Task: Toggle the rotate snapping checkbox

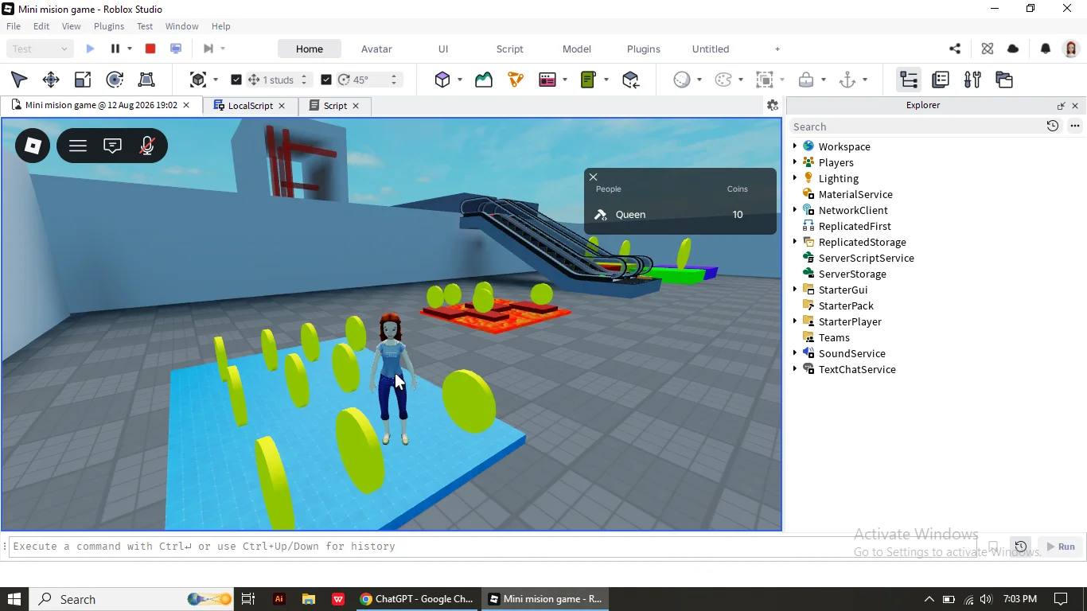Action: click(x=326, y=80)
